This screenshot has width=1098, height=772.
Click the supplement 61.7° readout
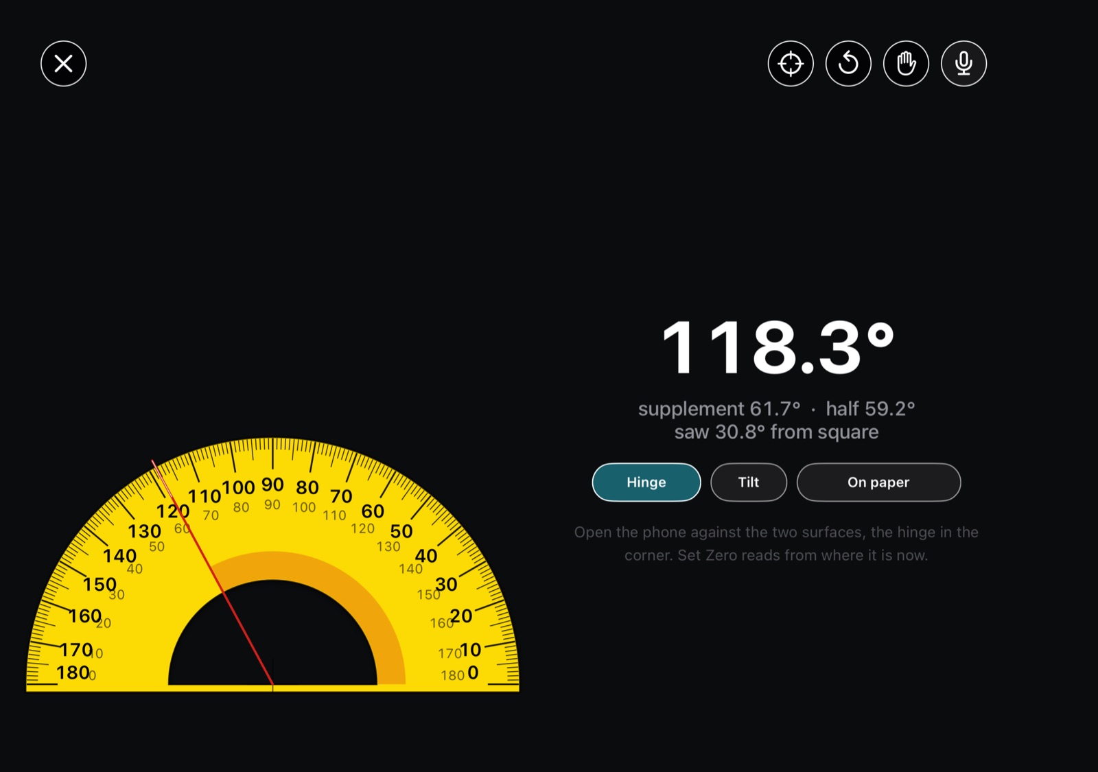(719, 409)
